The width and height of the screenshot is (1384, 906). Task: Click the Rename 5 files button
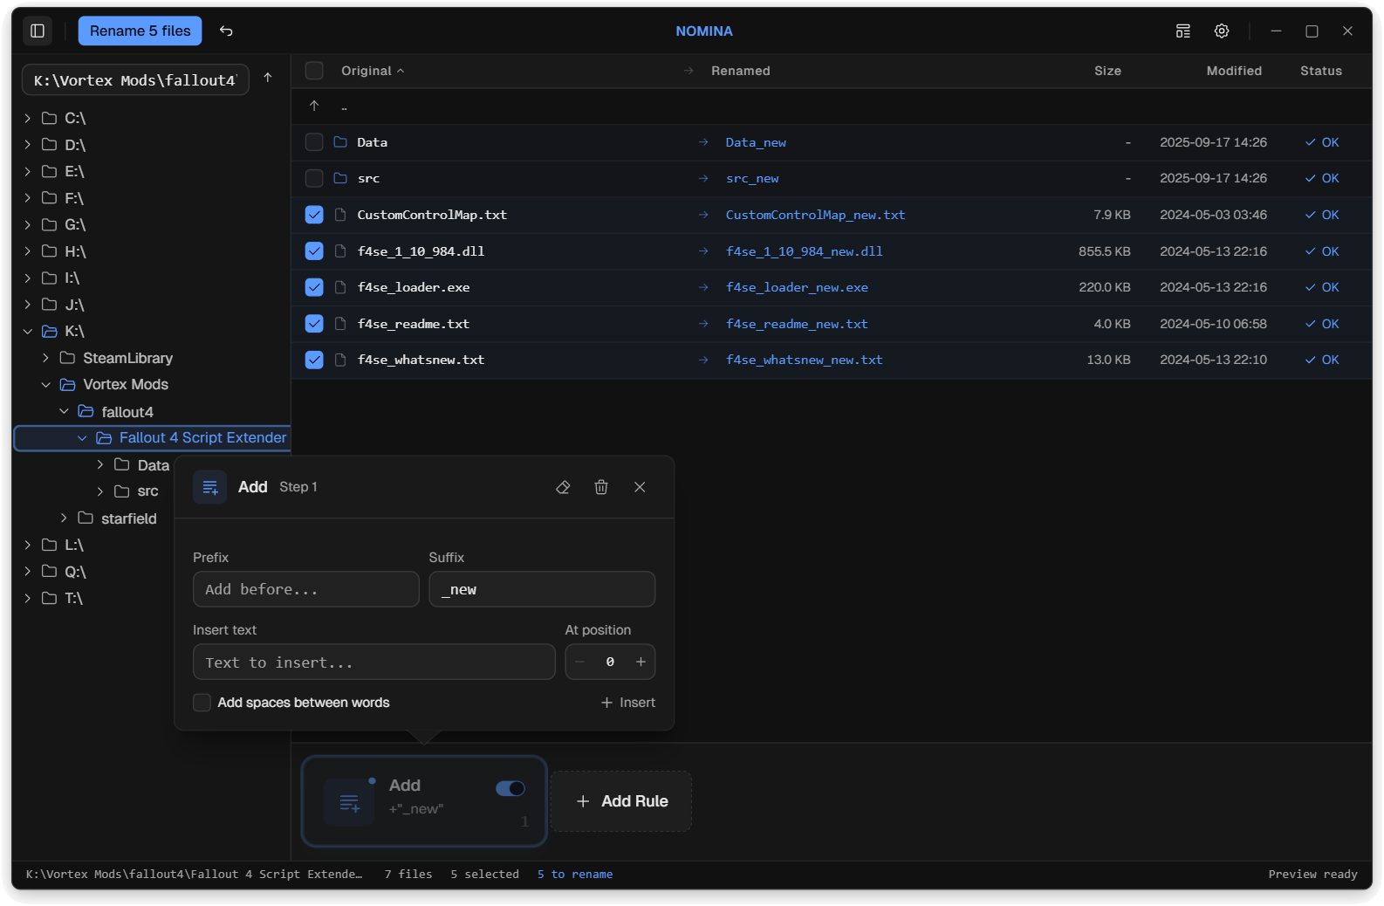(140, 31)
